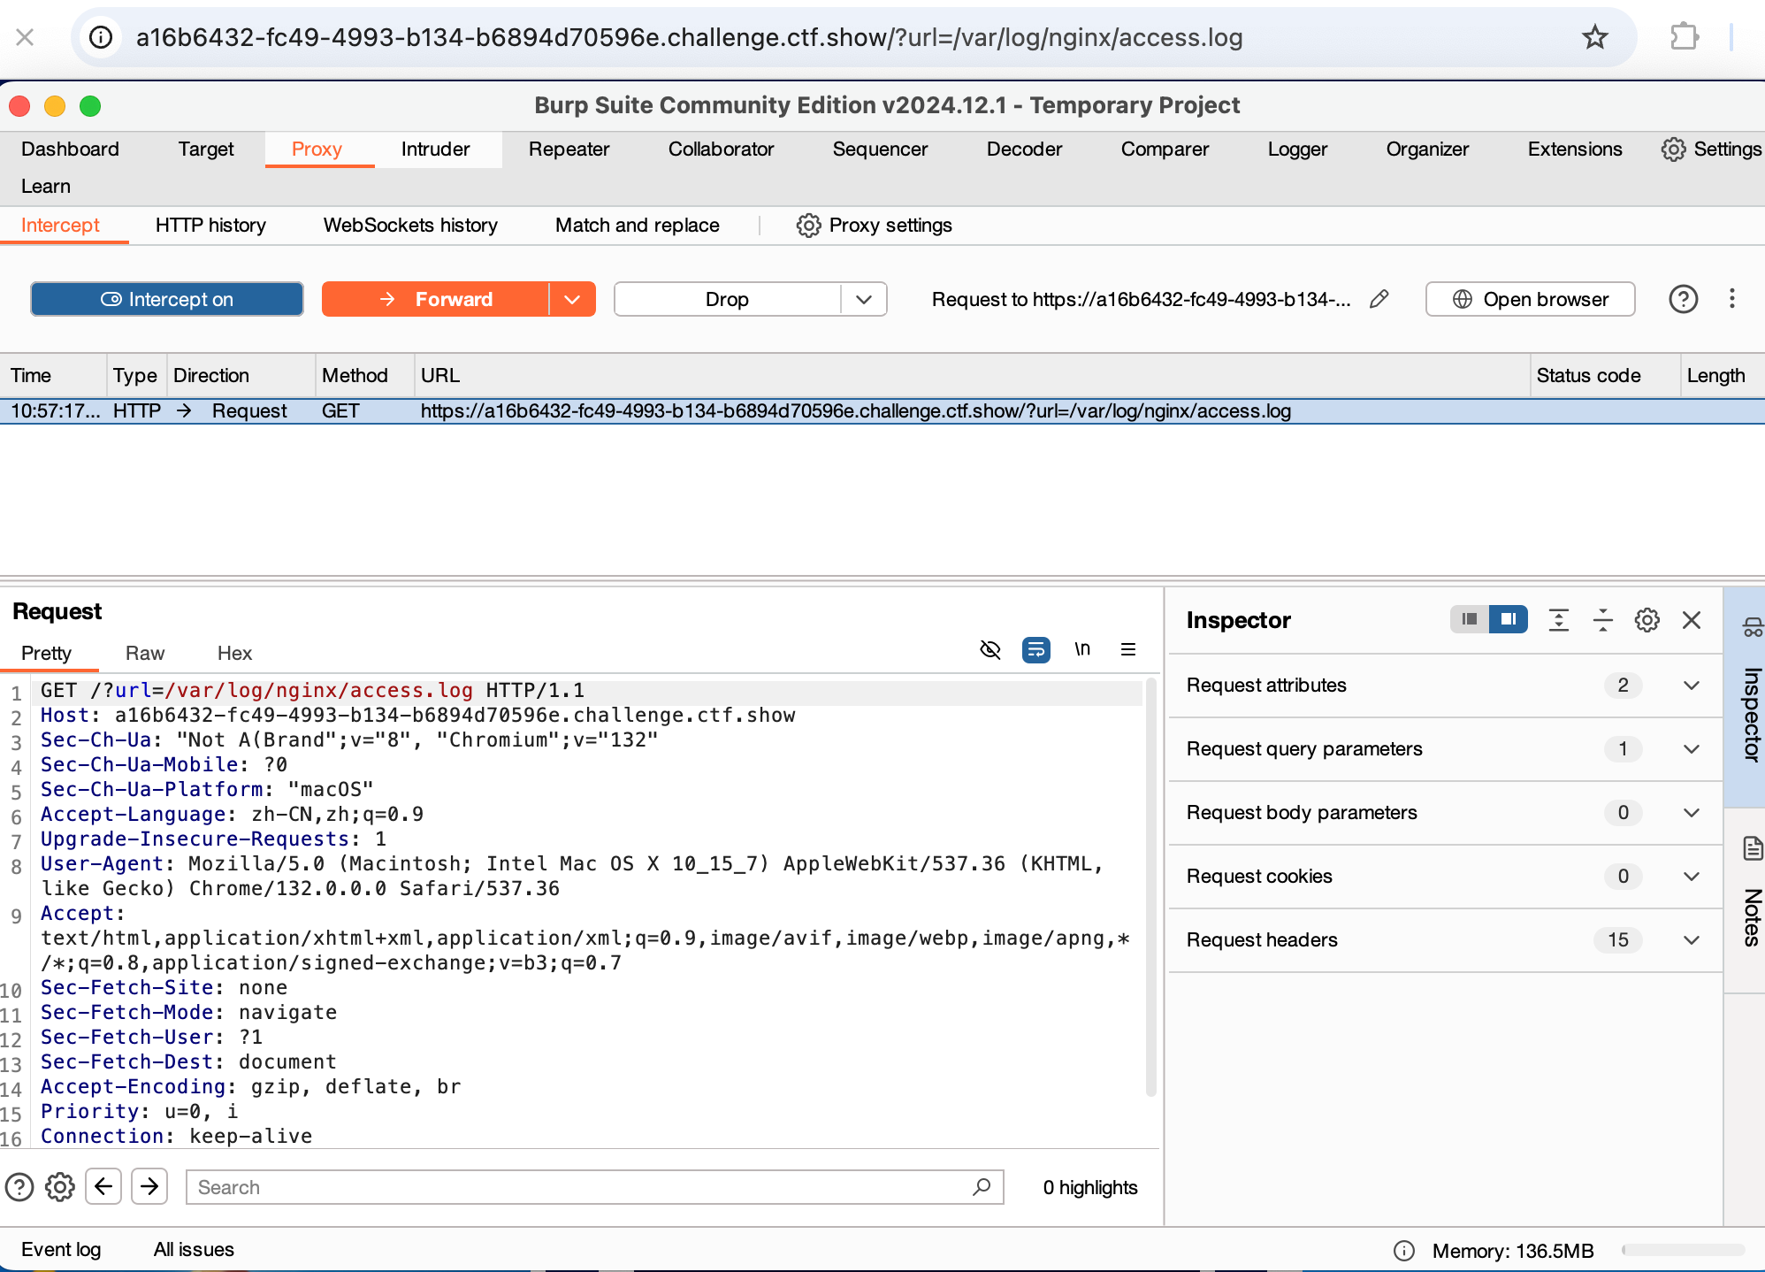Switch Inspector to left-docked layout
The width and height of the screenshot is (1765, 1272).
click(x=1469, y=619)
